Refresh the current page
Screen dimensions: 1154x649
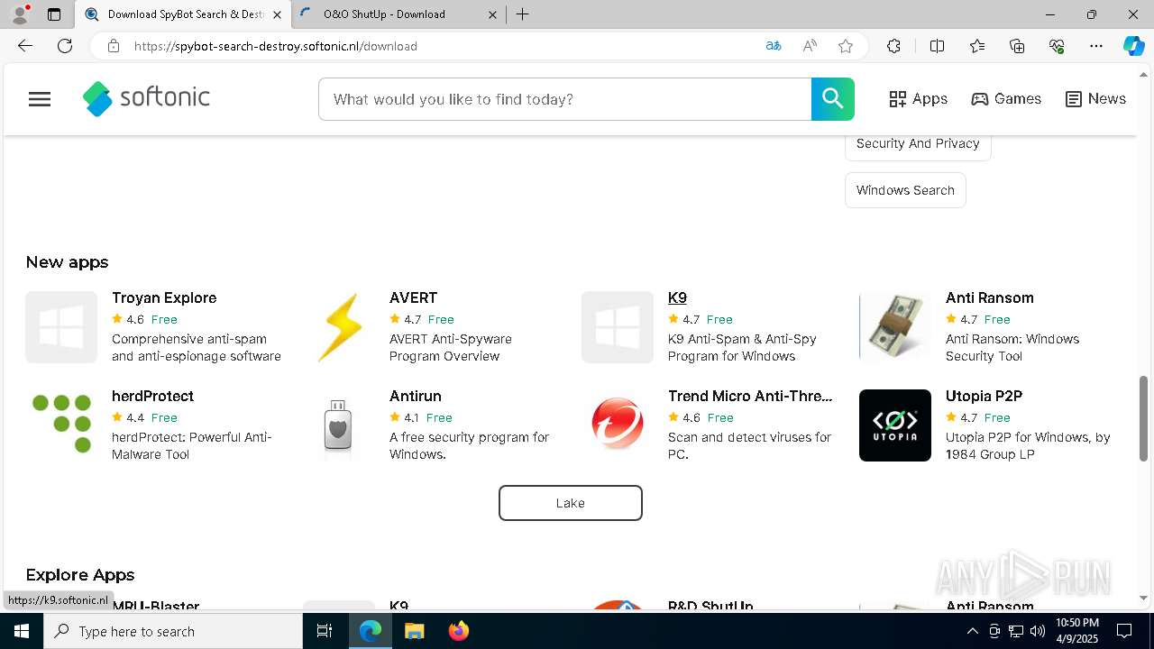click(x=65, y=46)
